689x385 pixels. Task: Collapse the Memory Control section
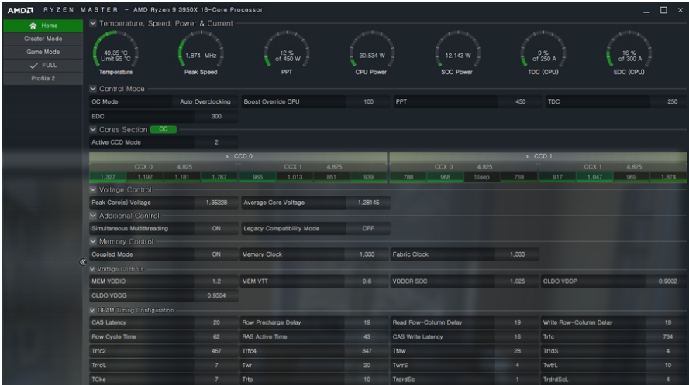[x=93, y=241]
